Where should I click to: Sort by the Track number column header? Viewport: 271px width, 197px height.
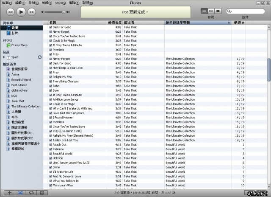(x=238, y=23)
